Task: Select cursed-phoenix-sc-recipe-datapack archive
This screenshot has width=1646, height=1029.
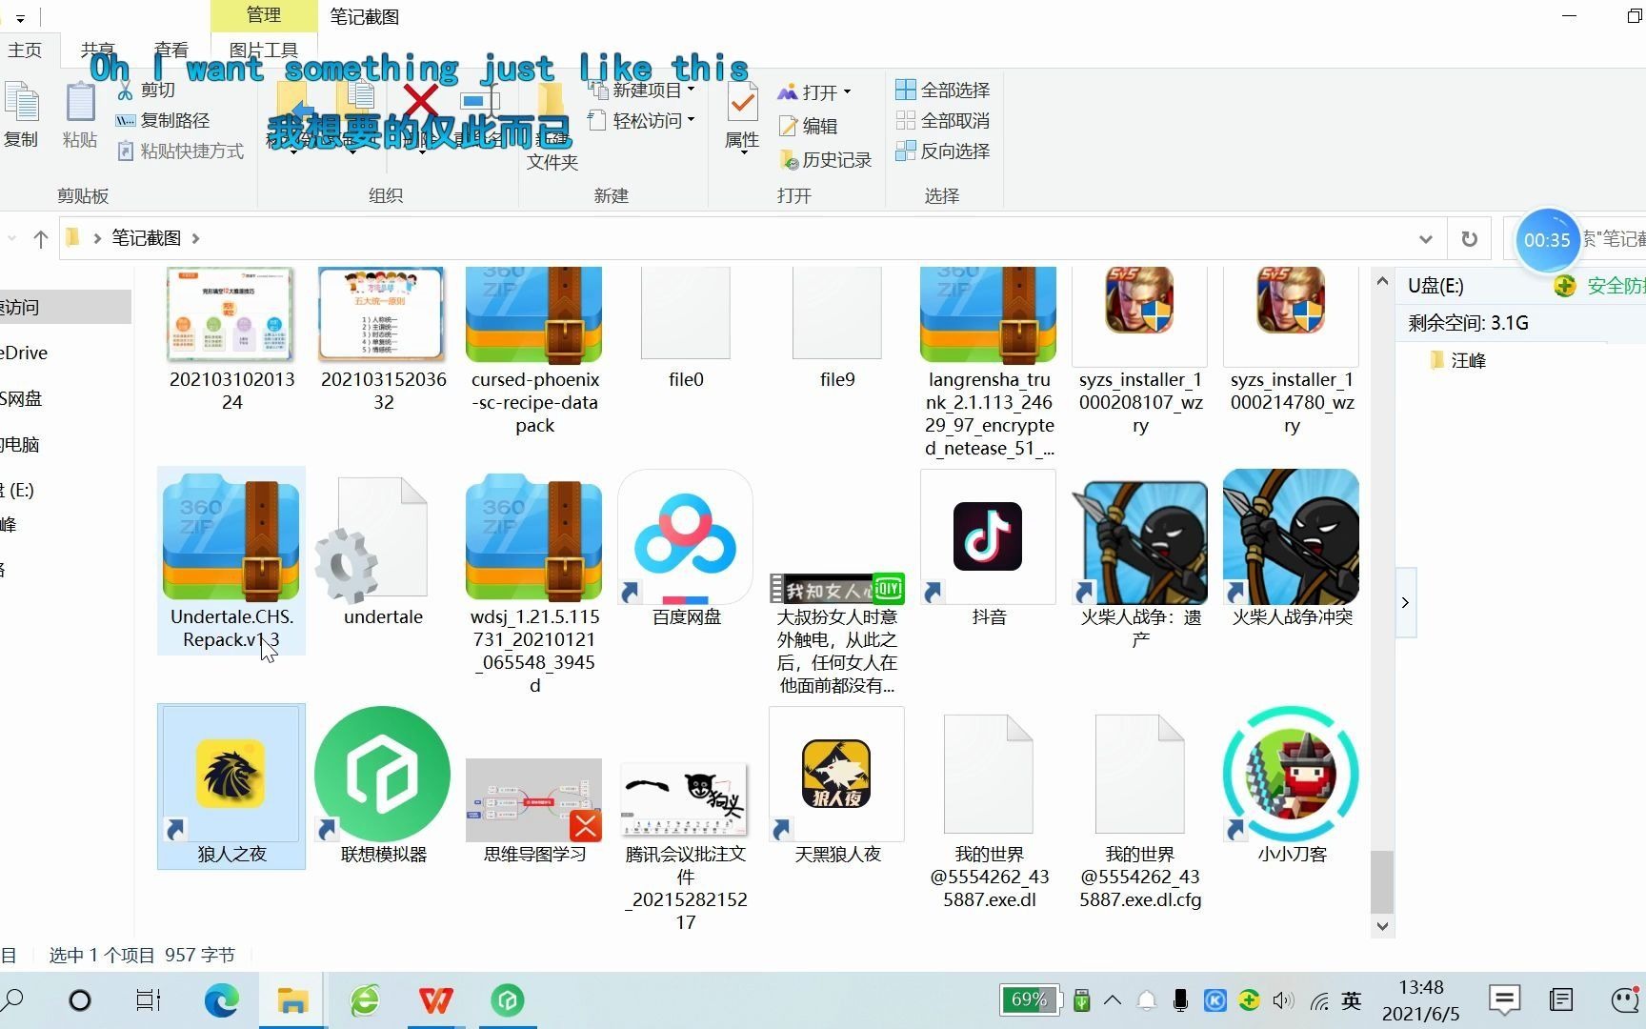Action: (534, 353)
